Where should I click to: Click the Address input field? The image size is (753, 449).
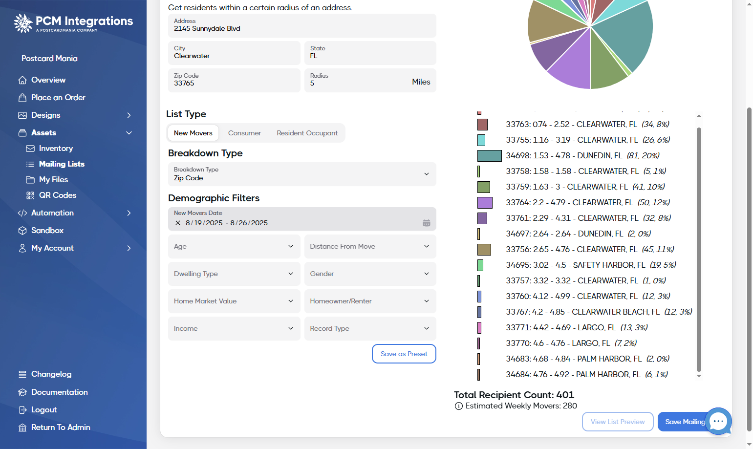[302, 25]
